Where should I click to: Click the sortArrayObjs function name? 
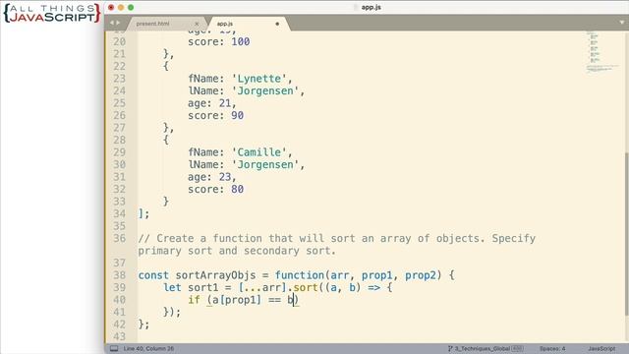(x=215, y=275)
